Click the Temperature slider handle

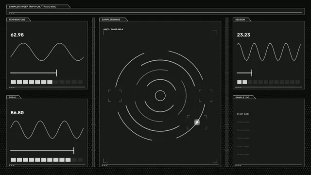tap(56, 73)
